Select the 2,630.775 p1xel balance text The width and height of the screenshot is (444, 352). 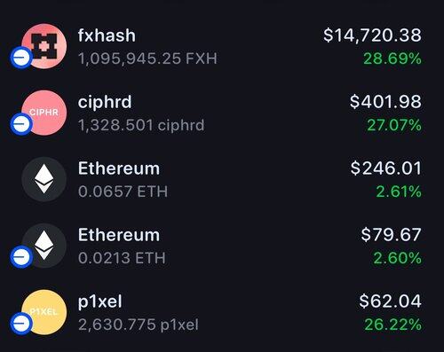(139, 325)
